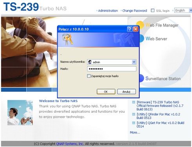The height and width of the screenshot is (147, 192).
Task: Open the Change Password link
Action: (134, 11)
